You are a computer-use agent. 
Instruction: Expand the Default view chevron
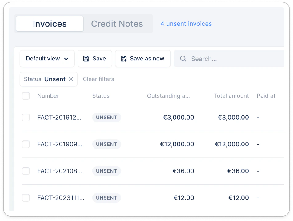point(66,59)
